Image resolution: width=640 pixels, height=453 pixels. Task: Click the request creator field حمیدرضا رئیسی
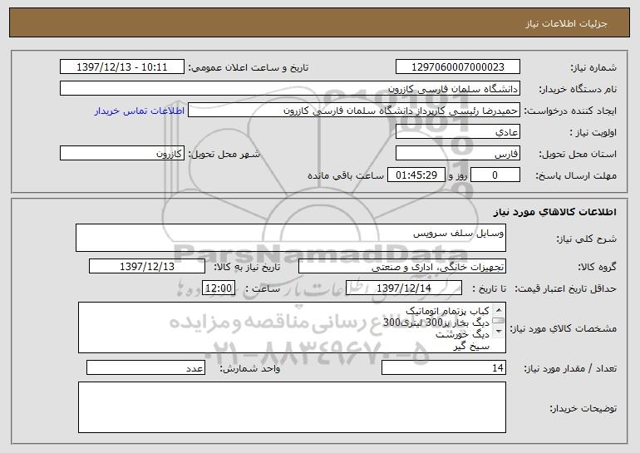tap(354, 111)
